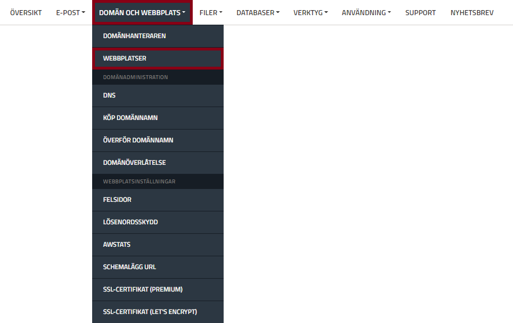Open the Användning dropdown menu
Screen dimensions: 513x323
tap(366, 13)
